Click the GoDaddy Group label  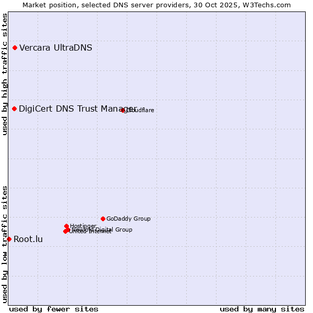tap(128, 219)
